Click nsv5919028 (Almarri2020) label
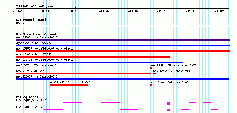 click(169, 82)
